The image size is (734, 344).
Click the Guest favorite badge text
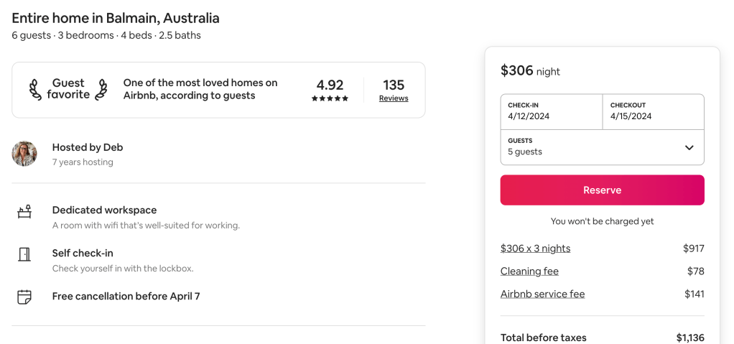68,89
